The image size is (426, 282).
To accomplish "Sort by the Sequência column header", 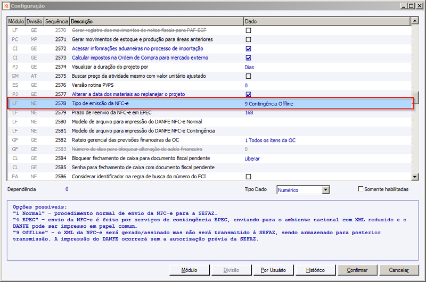I will click(x=57, y=21).
